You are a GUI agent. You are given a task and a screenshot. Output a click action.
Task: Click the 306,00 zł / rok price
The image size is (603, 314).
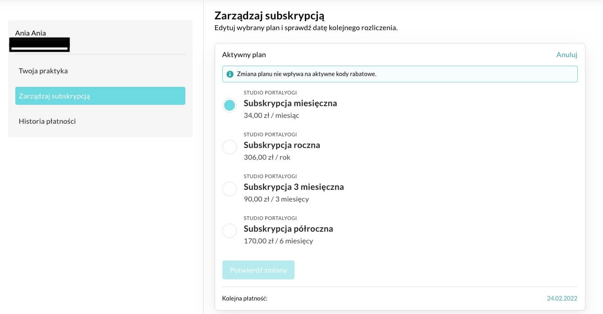point(267,157)
